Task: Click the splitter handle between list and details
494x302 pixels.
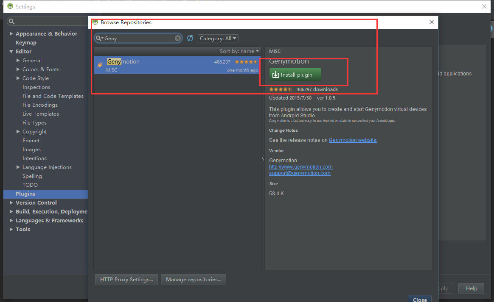Action: point(263,158)
